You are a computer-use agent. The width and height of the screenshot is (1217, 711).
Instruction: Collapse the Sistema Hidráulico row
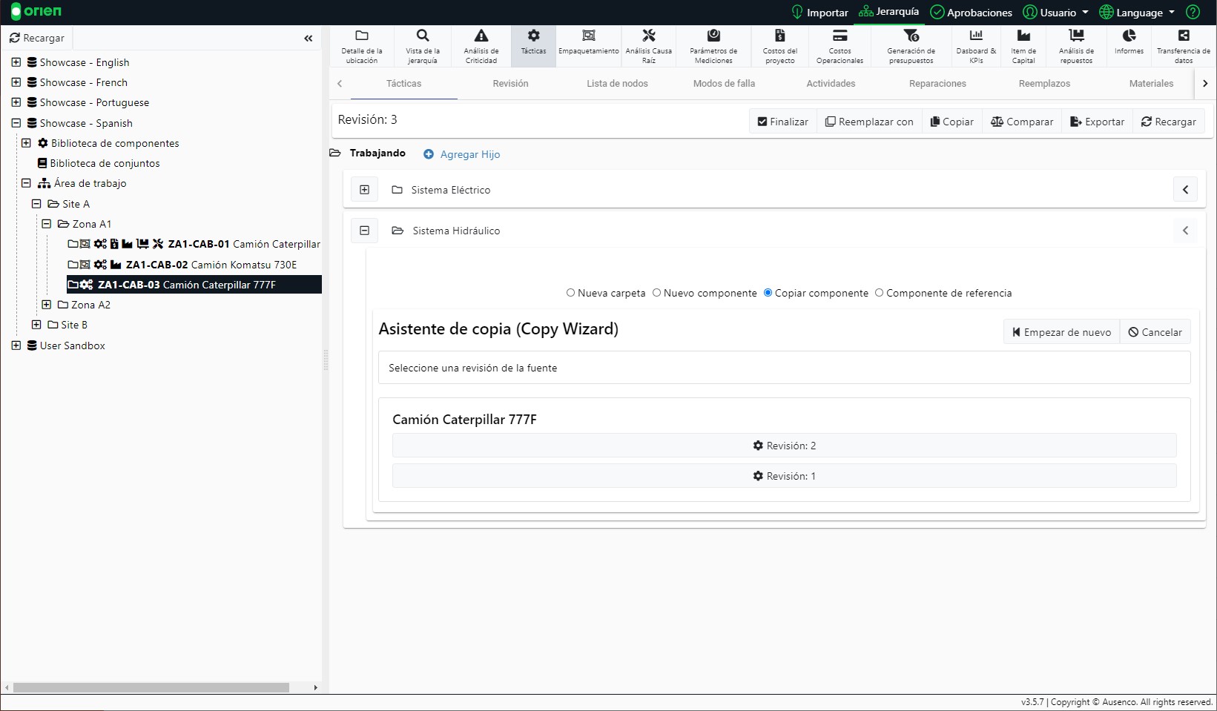365,231
